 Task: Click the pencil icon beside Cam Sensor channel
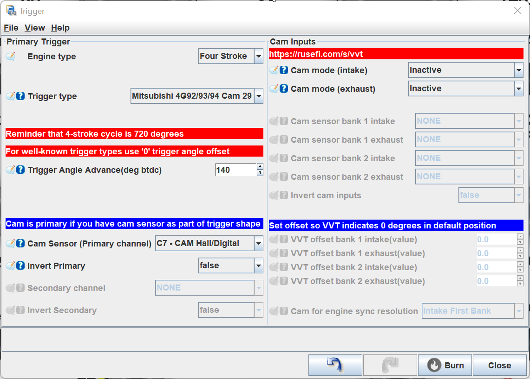9,243
